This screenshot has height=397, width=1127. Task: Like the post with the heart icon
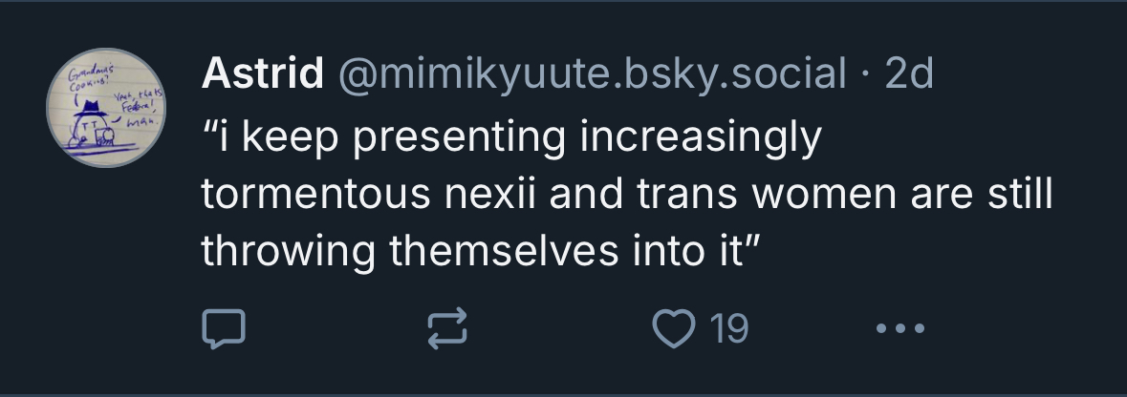click(674, 329)
